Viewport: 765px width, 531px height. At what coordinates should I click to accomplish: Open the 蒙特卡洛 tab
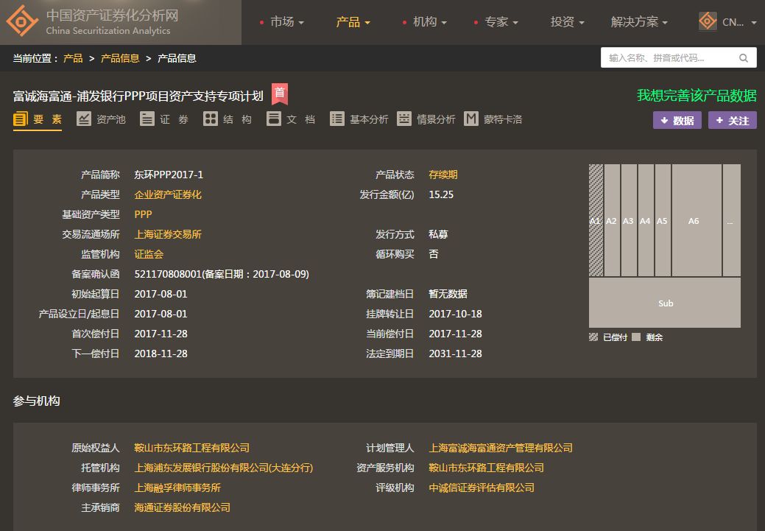pyautogui.click(x=493, y=119)
